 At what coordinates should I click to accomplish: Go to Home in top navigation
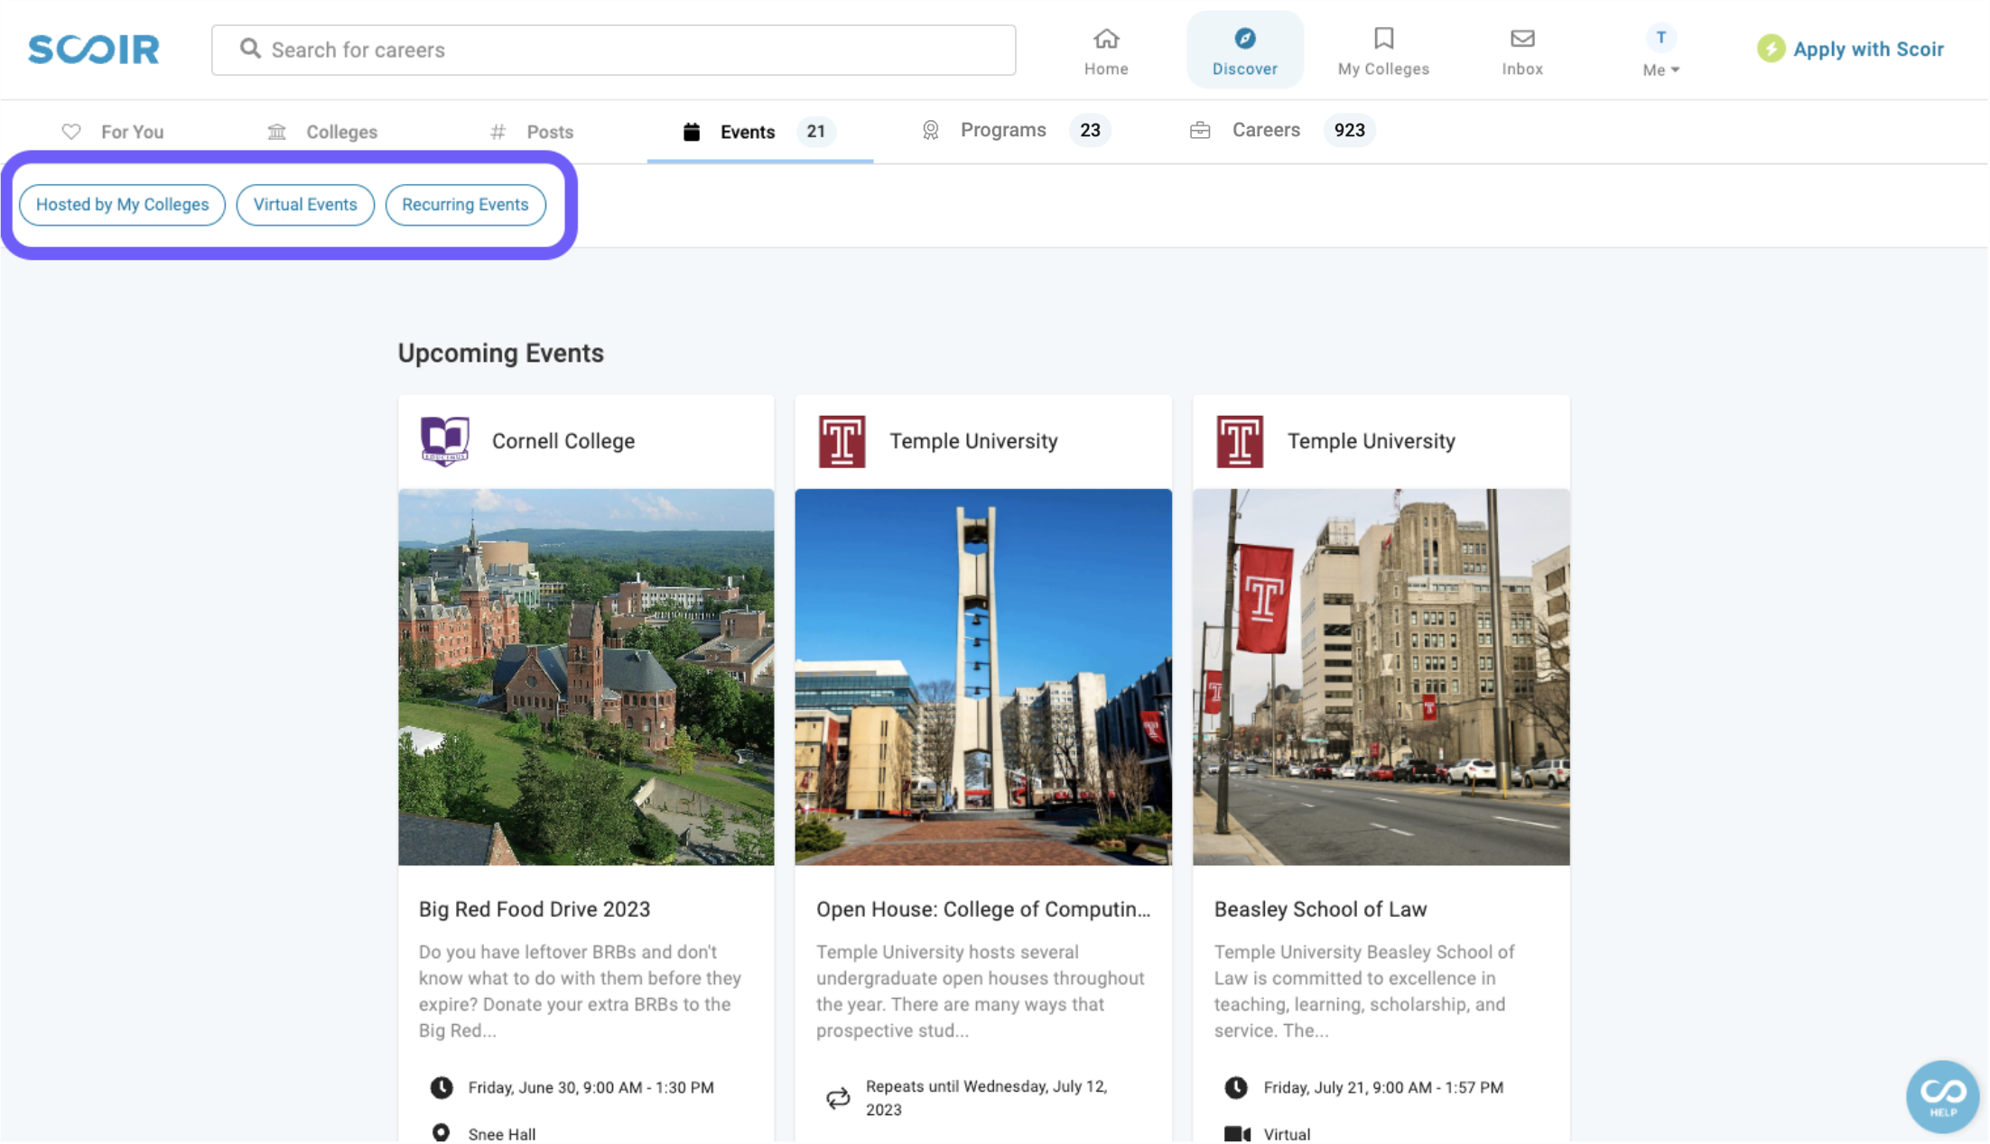[1106, 51]
